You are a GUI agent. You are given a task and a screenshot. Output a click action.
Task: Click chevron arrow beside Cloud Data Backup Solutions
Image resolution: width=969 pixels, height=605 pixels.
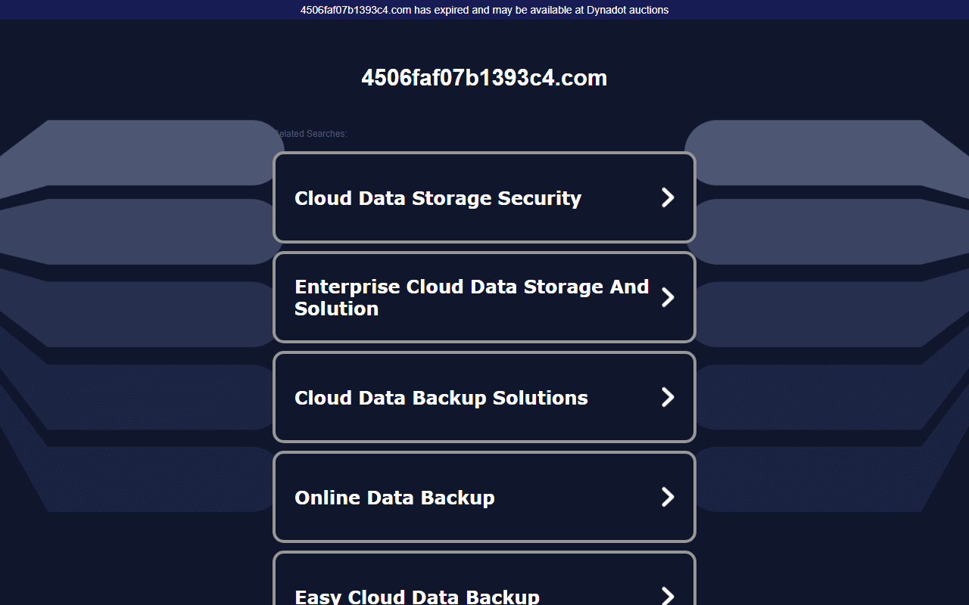668,397
